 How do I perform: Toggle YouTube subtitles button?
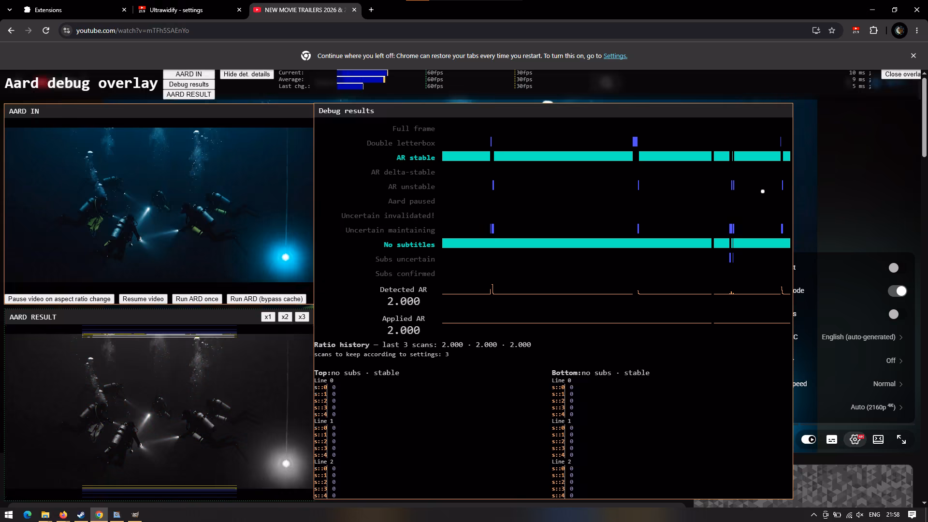[x=832, y=439]
